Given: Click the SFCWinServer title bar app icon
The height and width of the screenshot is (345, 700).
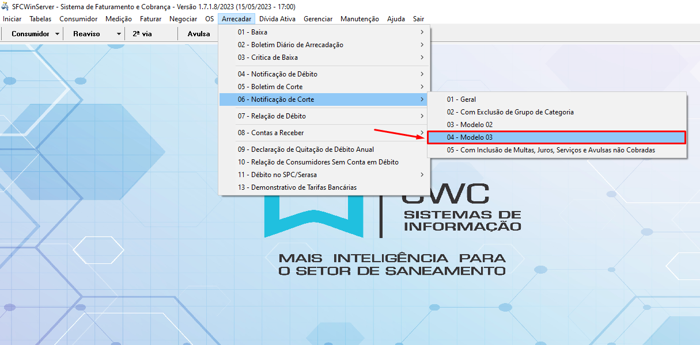Looking at the screenshot, I should point(5,7).
